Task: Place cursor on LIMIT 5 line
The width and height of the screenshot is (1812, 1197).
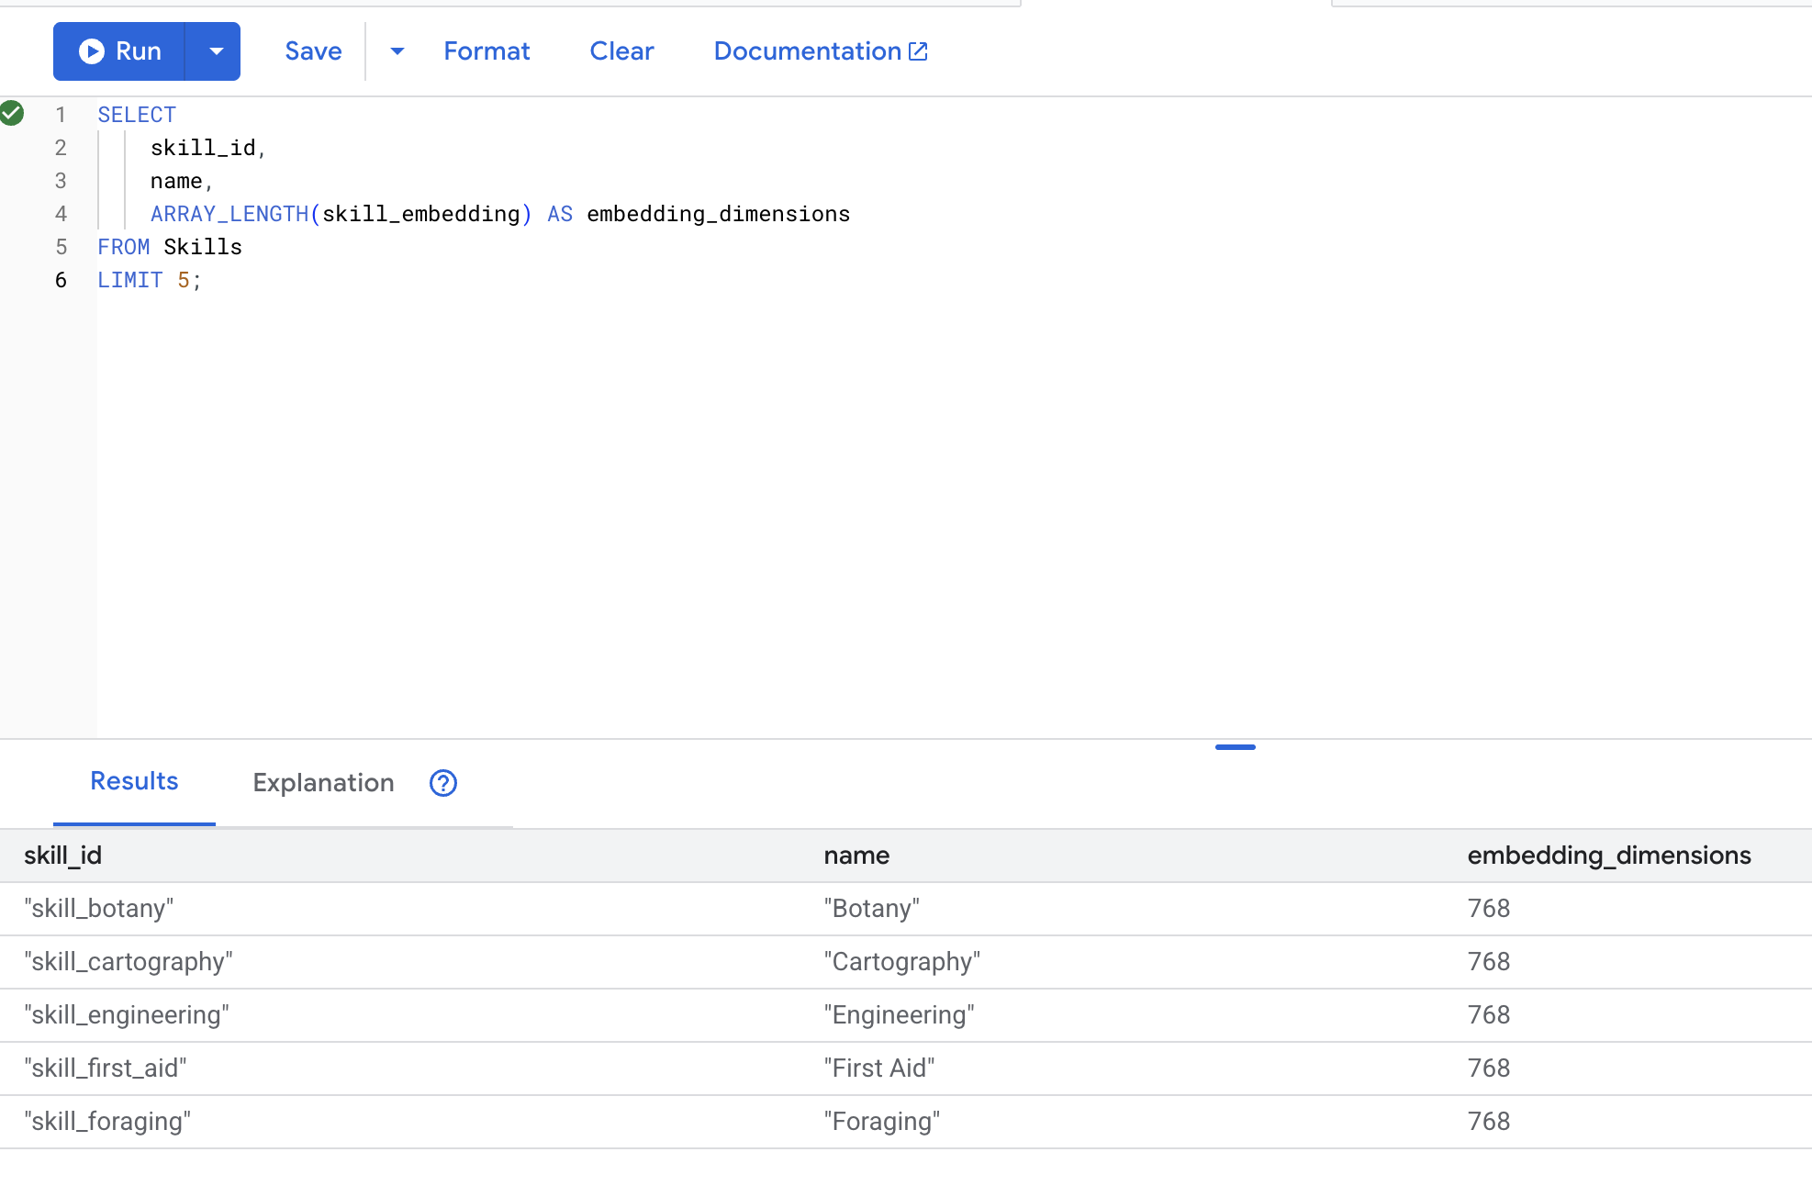Action: click(150, 280)
